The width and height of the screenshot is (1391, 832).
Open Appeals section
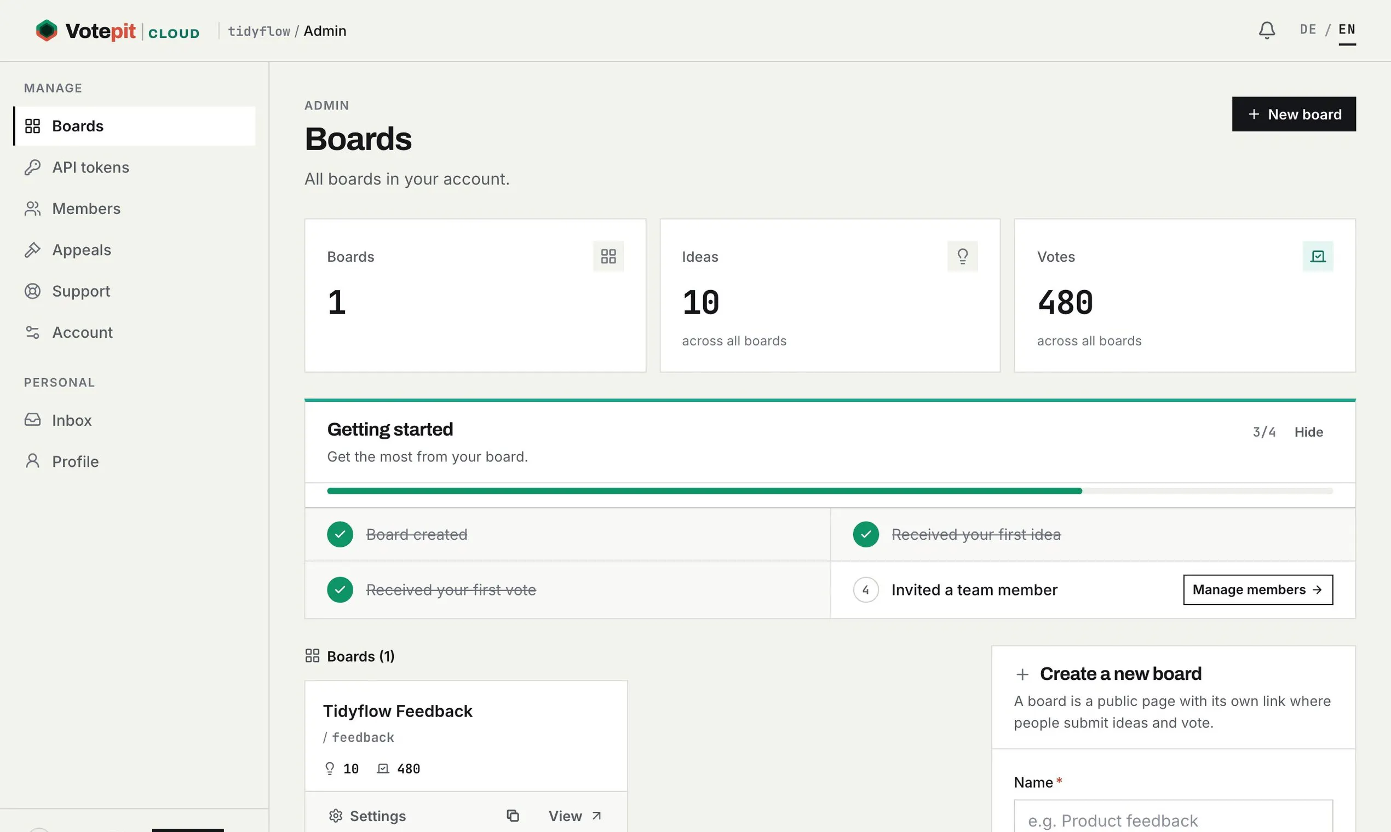(x=134, y=250)
